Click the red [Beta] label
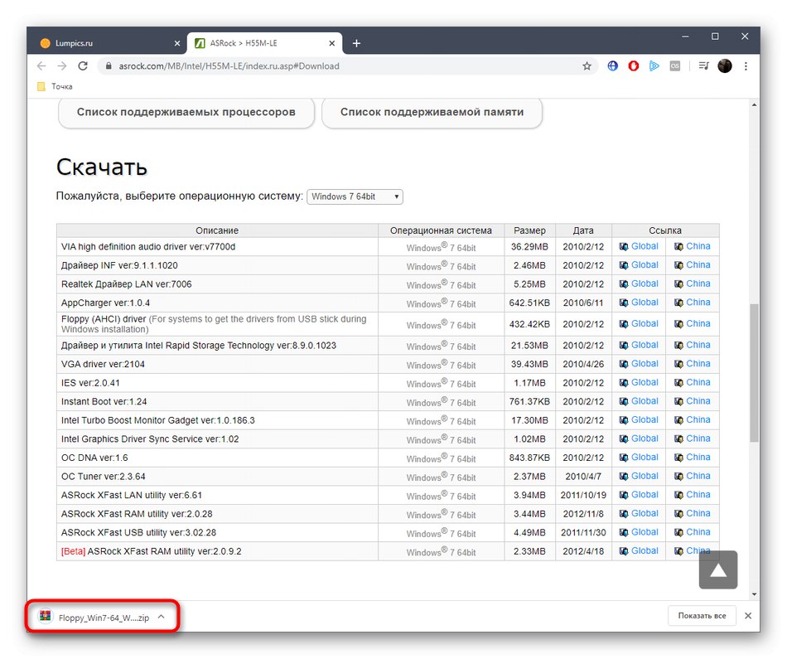 73,551
